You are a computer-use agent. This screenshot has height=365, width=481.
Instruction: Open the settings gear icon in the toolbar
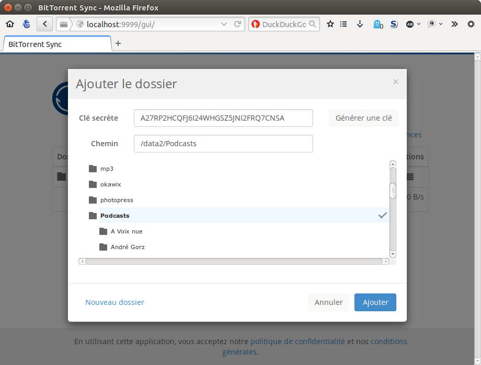pos(471,24)
